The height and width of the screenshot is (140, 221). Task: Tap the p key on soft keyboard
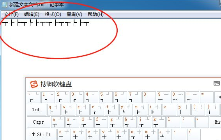184,110
